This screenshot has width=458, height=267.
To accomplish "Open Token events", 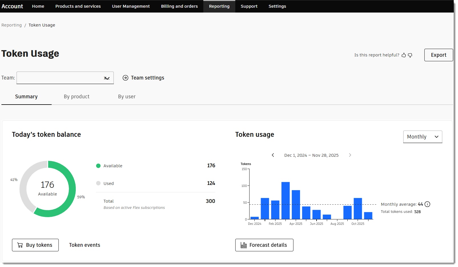I will click(x=84, y=245).
